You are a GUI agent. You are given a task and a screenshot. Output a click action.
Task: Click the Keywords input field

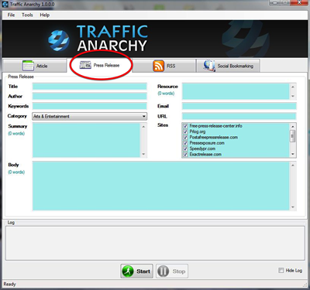pos(90,106)
